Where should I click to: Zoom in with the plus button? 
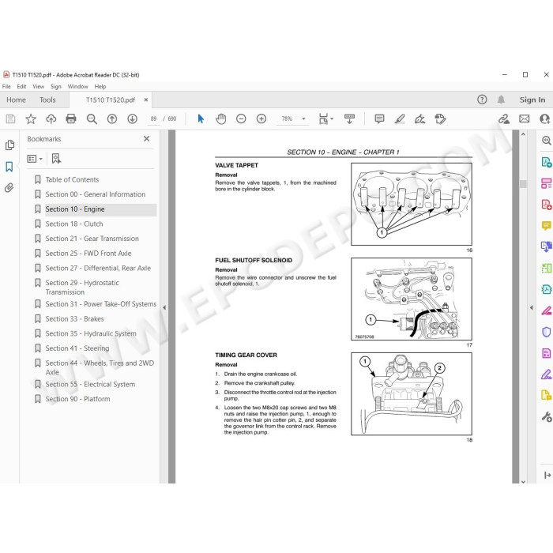(x=261, y=118)
